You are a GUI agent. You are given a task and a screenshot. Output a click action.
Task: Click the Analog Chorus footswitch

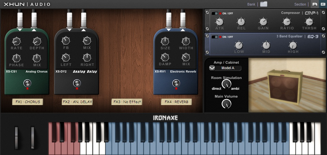27,83
